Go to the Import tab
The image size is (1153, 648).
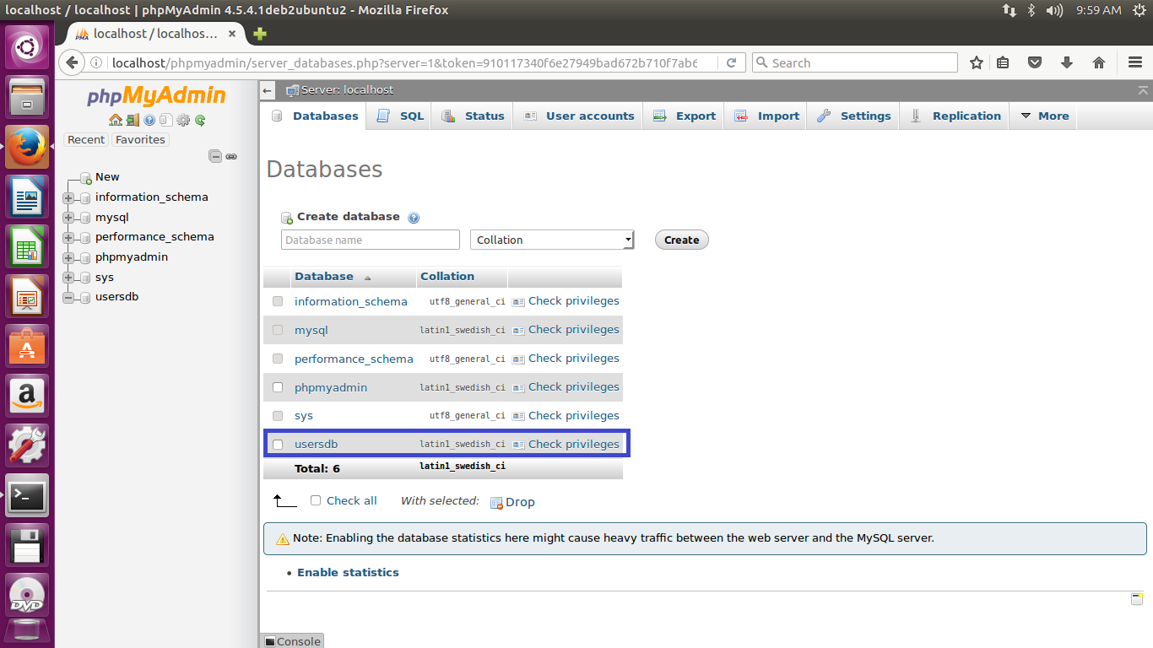click(766, 116)
